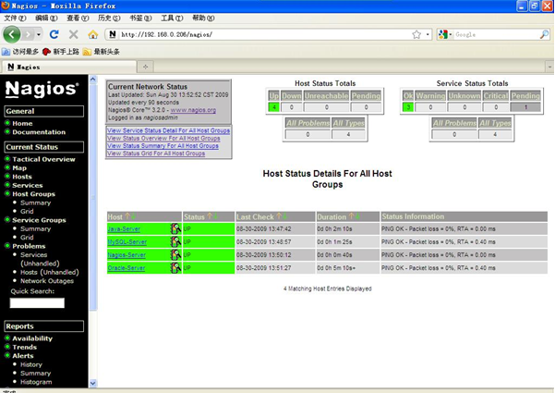Sort Host column ascending with up arrow
Viewport: 555px width, 393px height.
127,215
